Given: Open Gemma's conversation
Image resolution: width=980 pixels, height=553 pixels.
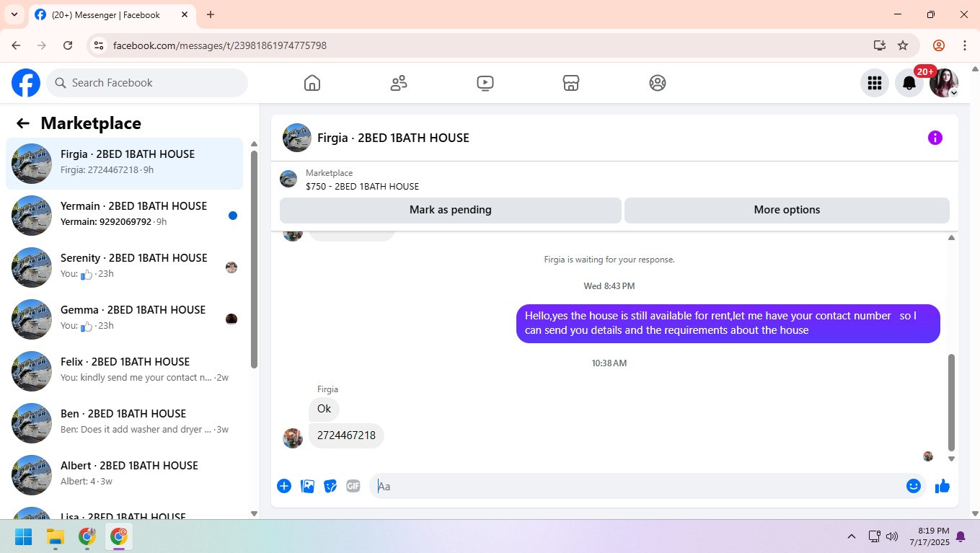Looking at the screenshot, I should [x=124, y=319].
